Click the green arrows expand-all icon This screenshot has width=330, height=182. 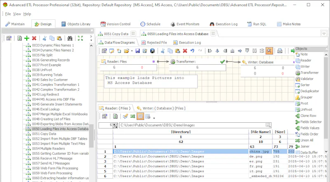[x=80, y=38]
